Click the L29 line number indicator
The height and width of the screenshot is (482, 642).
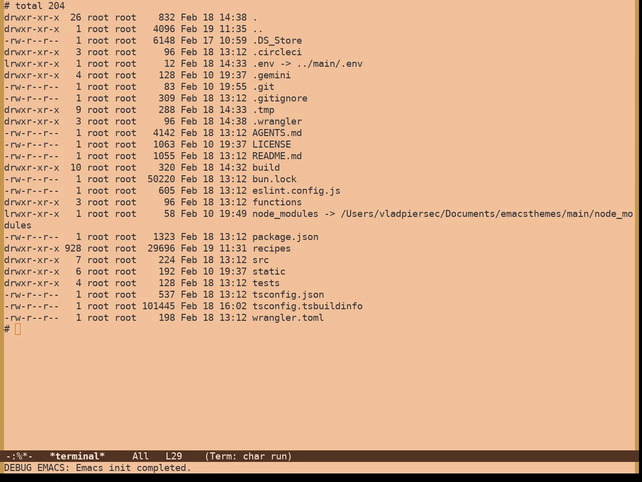pos(174,456)
